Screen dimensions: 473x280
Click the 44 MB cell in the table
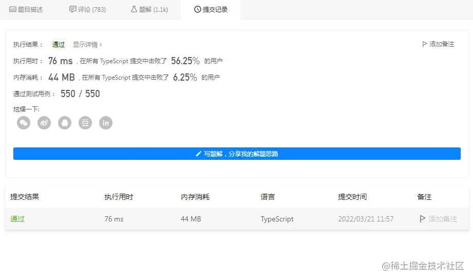191,219
